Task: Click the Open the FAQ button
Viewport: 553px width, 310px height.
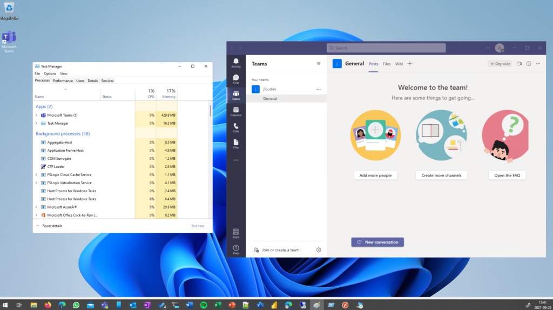Action: [507, 176]
